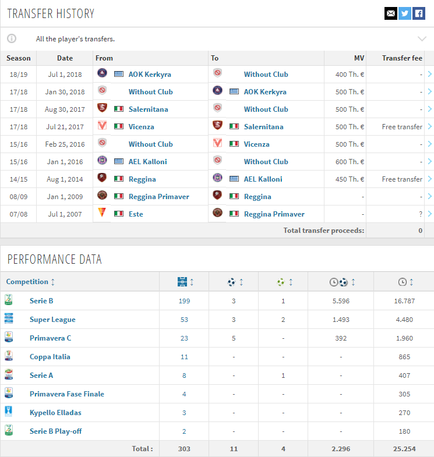Open Kypello Elladas competition link
The height and width of the screenshot is (457, 434).
[x=55, y=413]
